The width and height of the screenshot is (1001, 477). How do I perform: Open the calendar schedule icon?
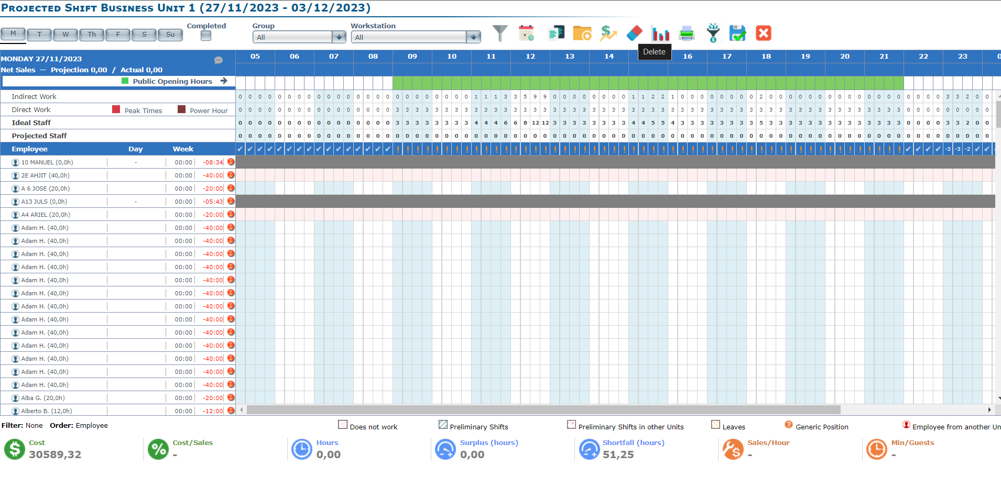point(526,33)
